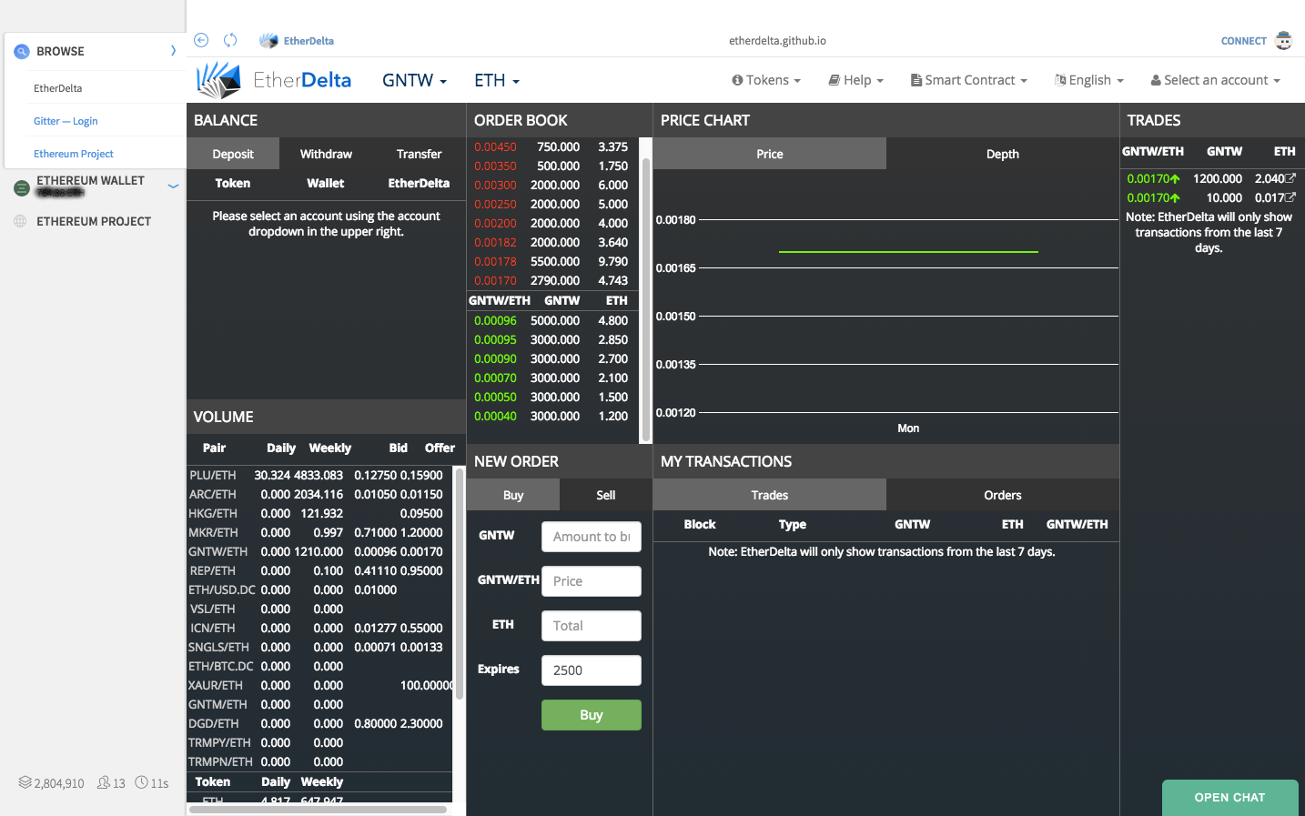Select the Price tab in Price Chart
The width and height of the screenshot is (1305, 816).
[x=770, y=154]
